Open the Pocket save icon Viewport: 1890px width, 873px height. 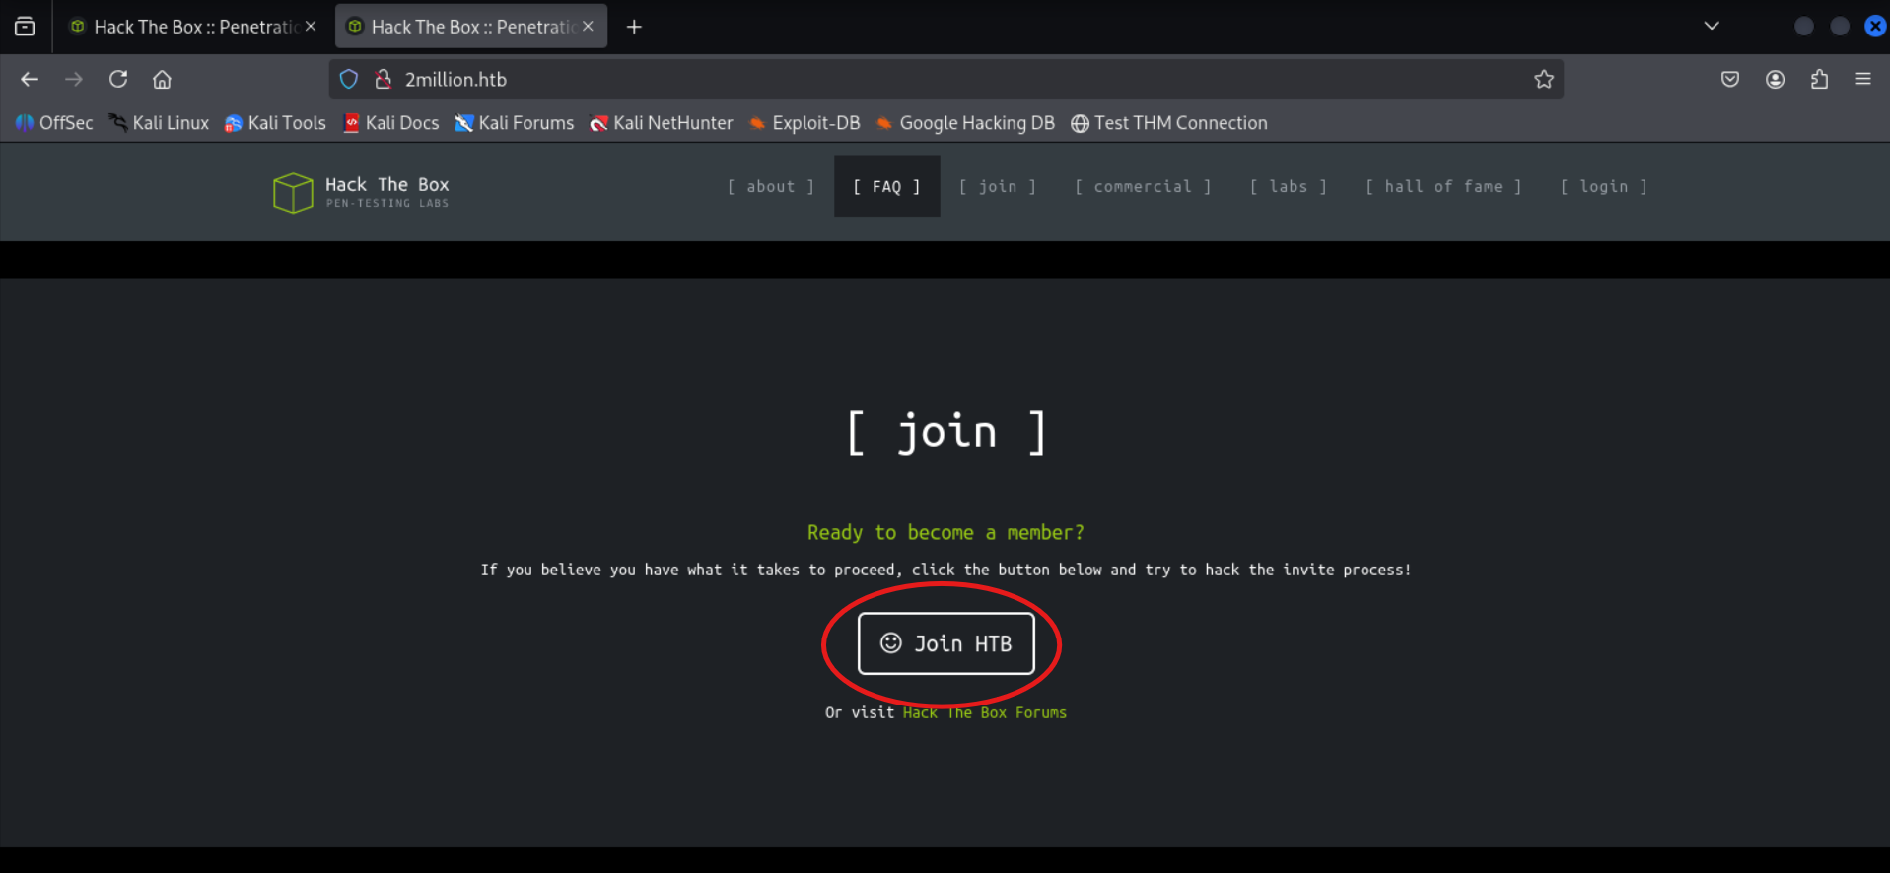click(1730, 79)
